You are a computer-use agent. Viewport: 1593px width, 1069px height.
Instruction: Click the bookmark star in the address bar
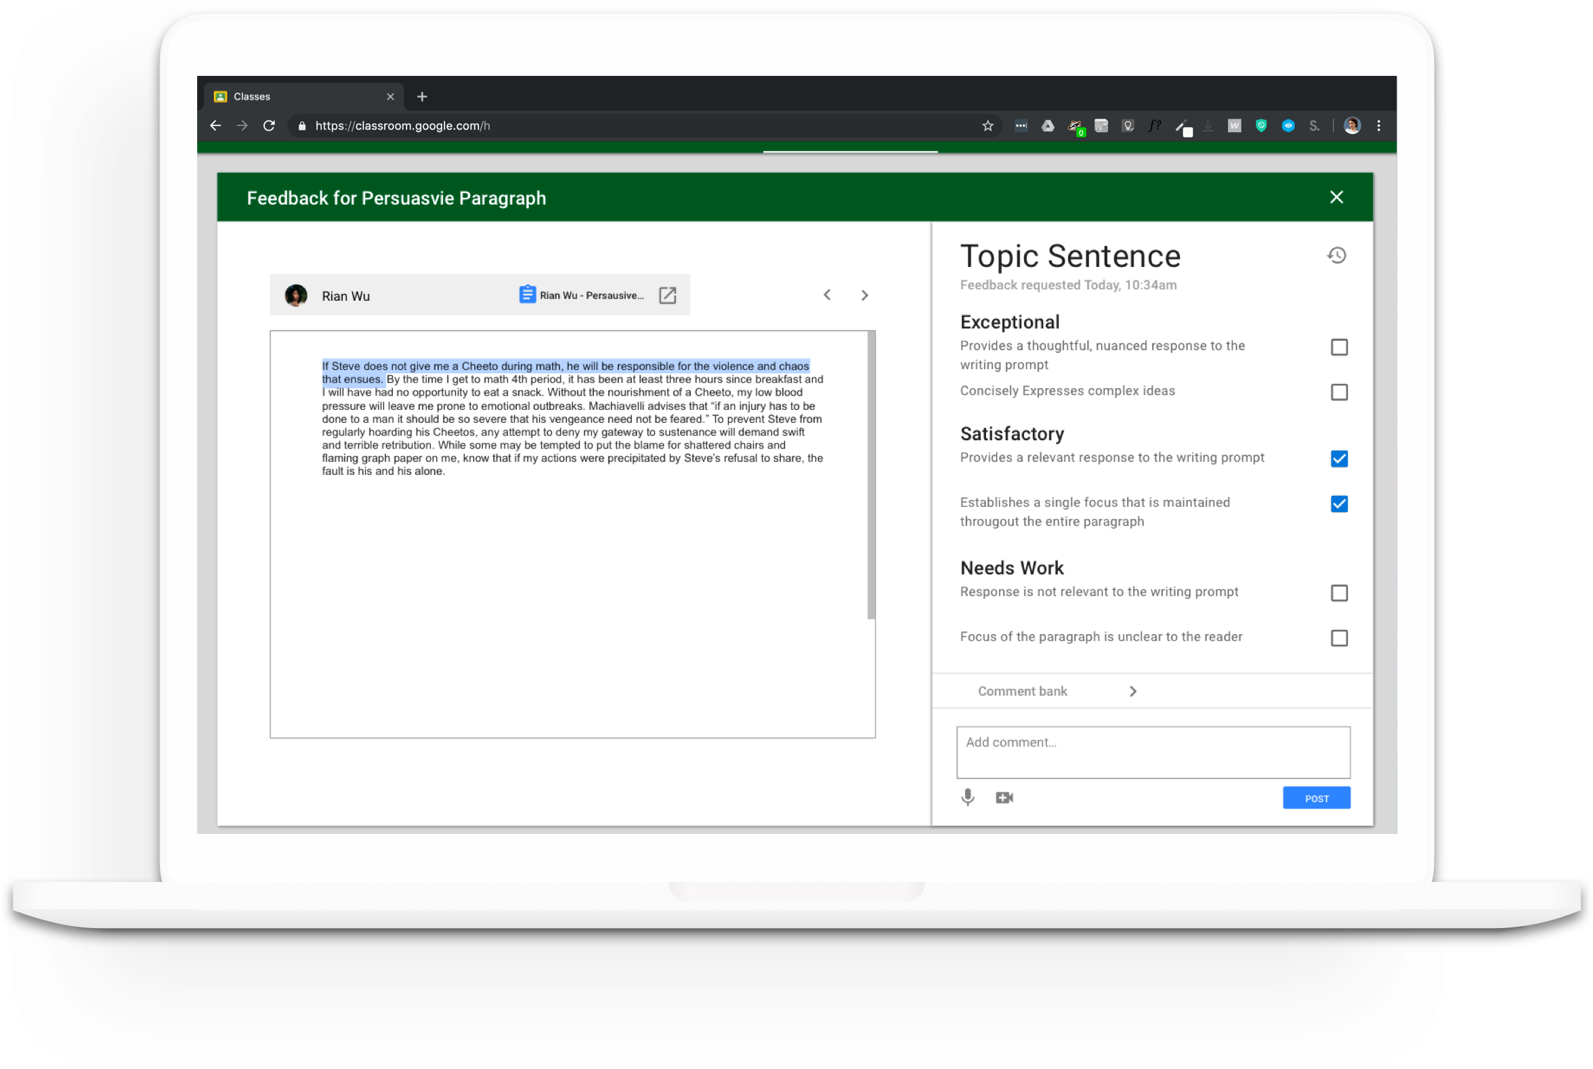pos(987,125)
